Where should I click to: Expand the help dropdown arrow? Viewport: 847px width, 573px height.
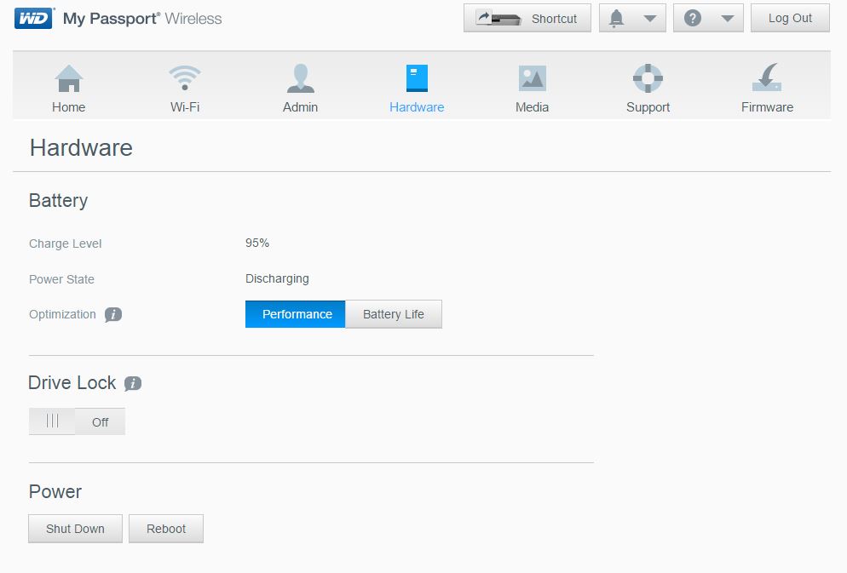coord(728,19)
